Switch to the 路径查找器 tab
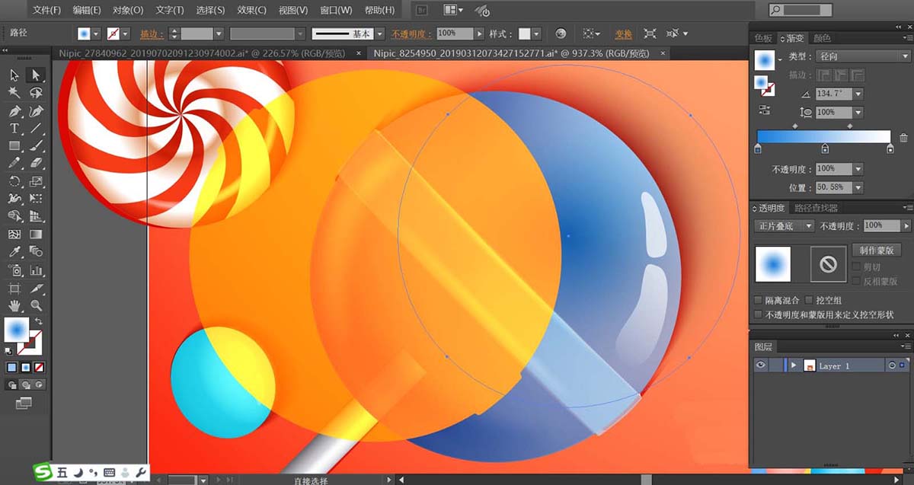Image resolution: width=914 pixels, height=485 pixels. pyautogui.click(x=816, y=208)
